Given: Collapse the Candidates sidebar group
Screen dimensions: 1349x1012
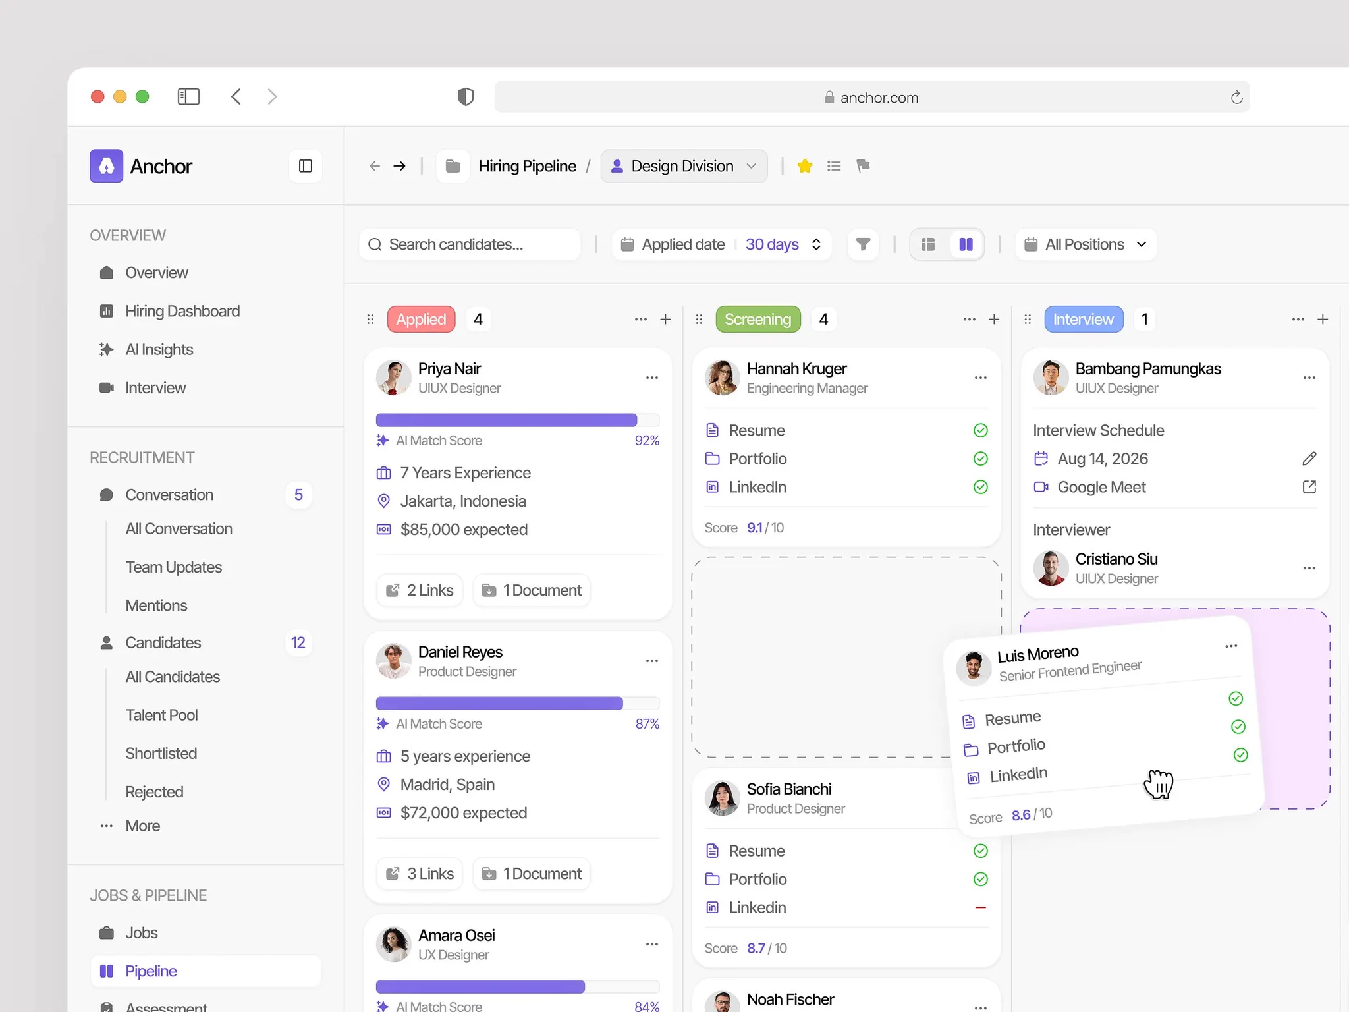Looking at the screenshot, I should click(x=163, y=643).
